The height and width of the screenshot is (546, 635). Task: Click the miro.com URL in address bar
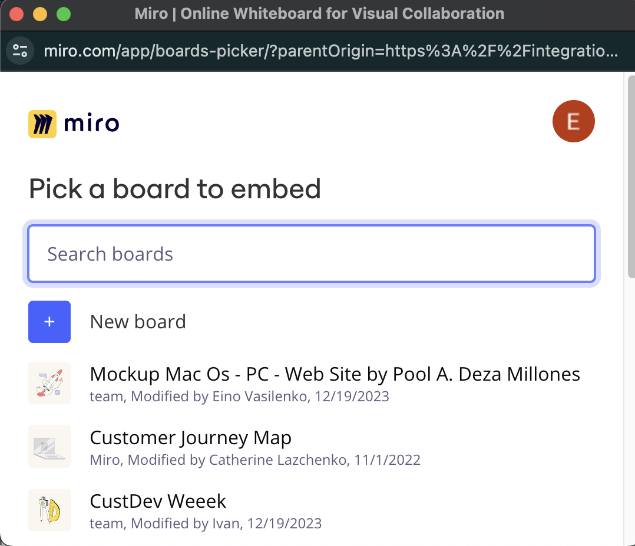[x=330, y=51]
